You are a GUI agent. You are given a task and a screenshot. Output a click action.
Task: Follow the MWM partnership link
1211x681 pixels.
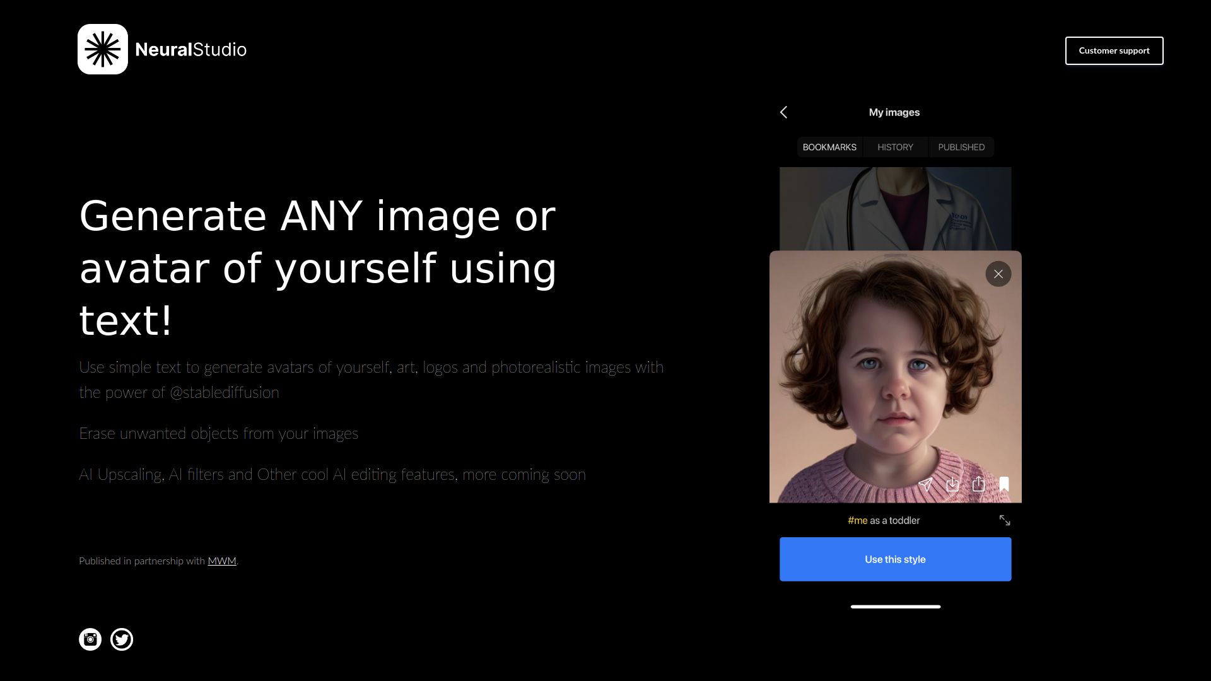click(x=222, y=561)
